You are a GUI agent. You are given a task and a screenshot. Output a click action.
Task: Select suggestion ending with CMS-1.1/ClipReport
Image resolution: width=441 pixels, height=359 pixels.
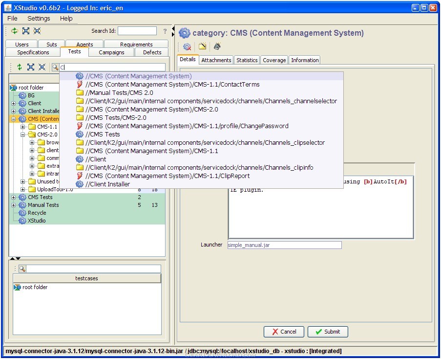(x=201, y=176)
